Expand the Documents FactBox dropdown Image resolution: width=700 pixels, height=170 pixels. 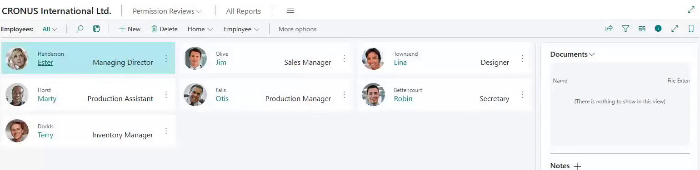(x=572, y=54)
